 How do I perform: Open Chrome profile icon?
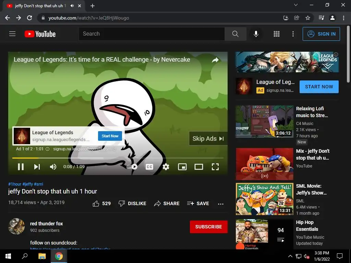coord(332,18)
